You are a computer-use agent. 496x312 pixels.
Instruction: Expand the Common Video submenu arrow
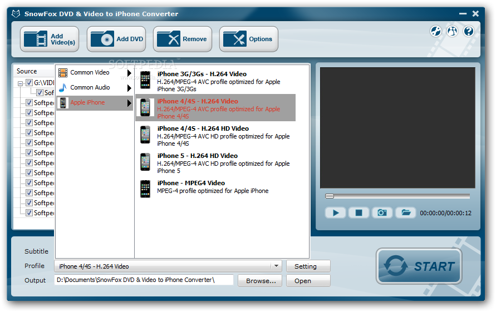click(x=129, y=73)
